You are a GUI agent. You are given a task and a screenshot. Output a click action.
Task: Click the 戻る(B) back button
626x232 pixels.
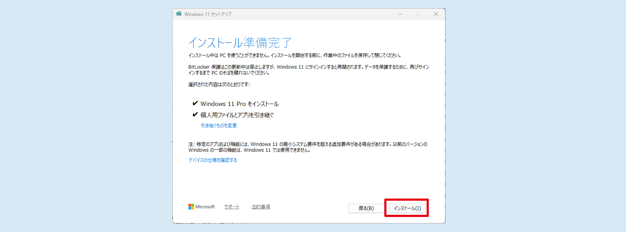point(366,208)
